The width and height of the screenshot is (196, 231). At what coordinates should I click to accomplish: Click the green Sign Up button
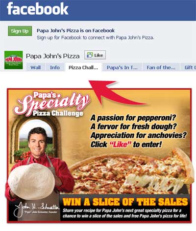pos(20,31)
